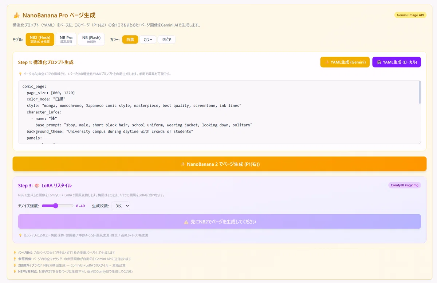Image resolution: width=437 pixels, height=283 pixels.
Task: Click the bulb icon under Step 1 heading
Action: [x=20, y=74]
